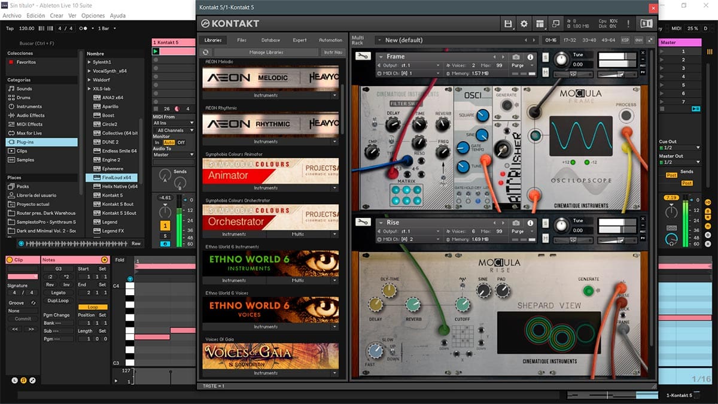Show the envelopes box icon at bottom left

(x=32, y=380)
